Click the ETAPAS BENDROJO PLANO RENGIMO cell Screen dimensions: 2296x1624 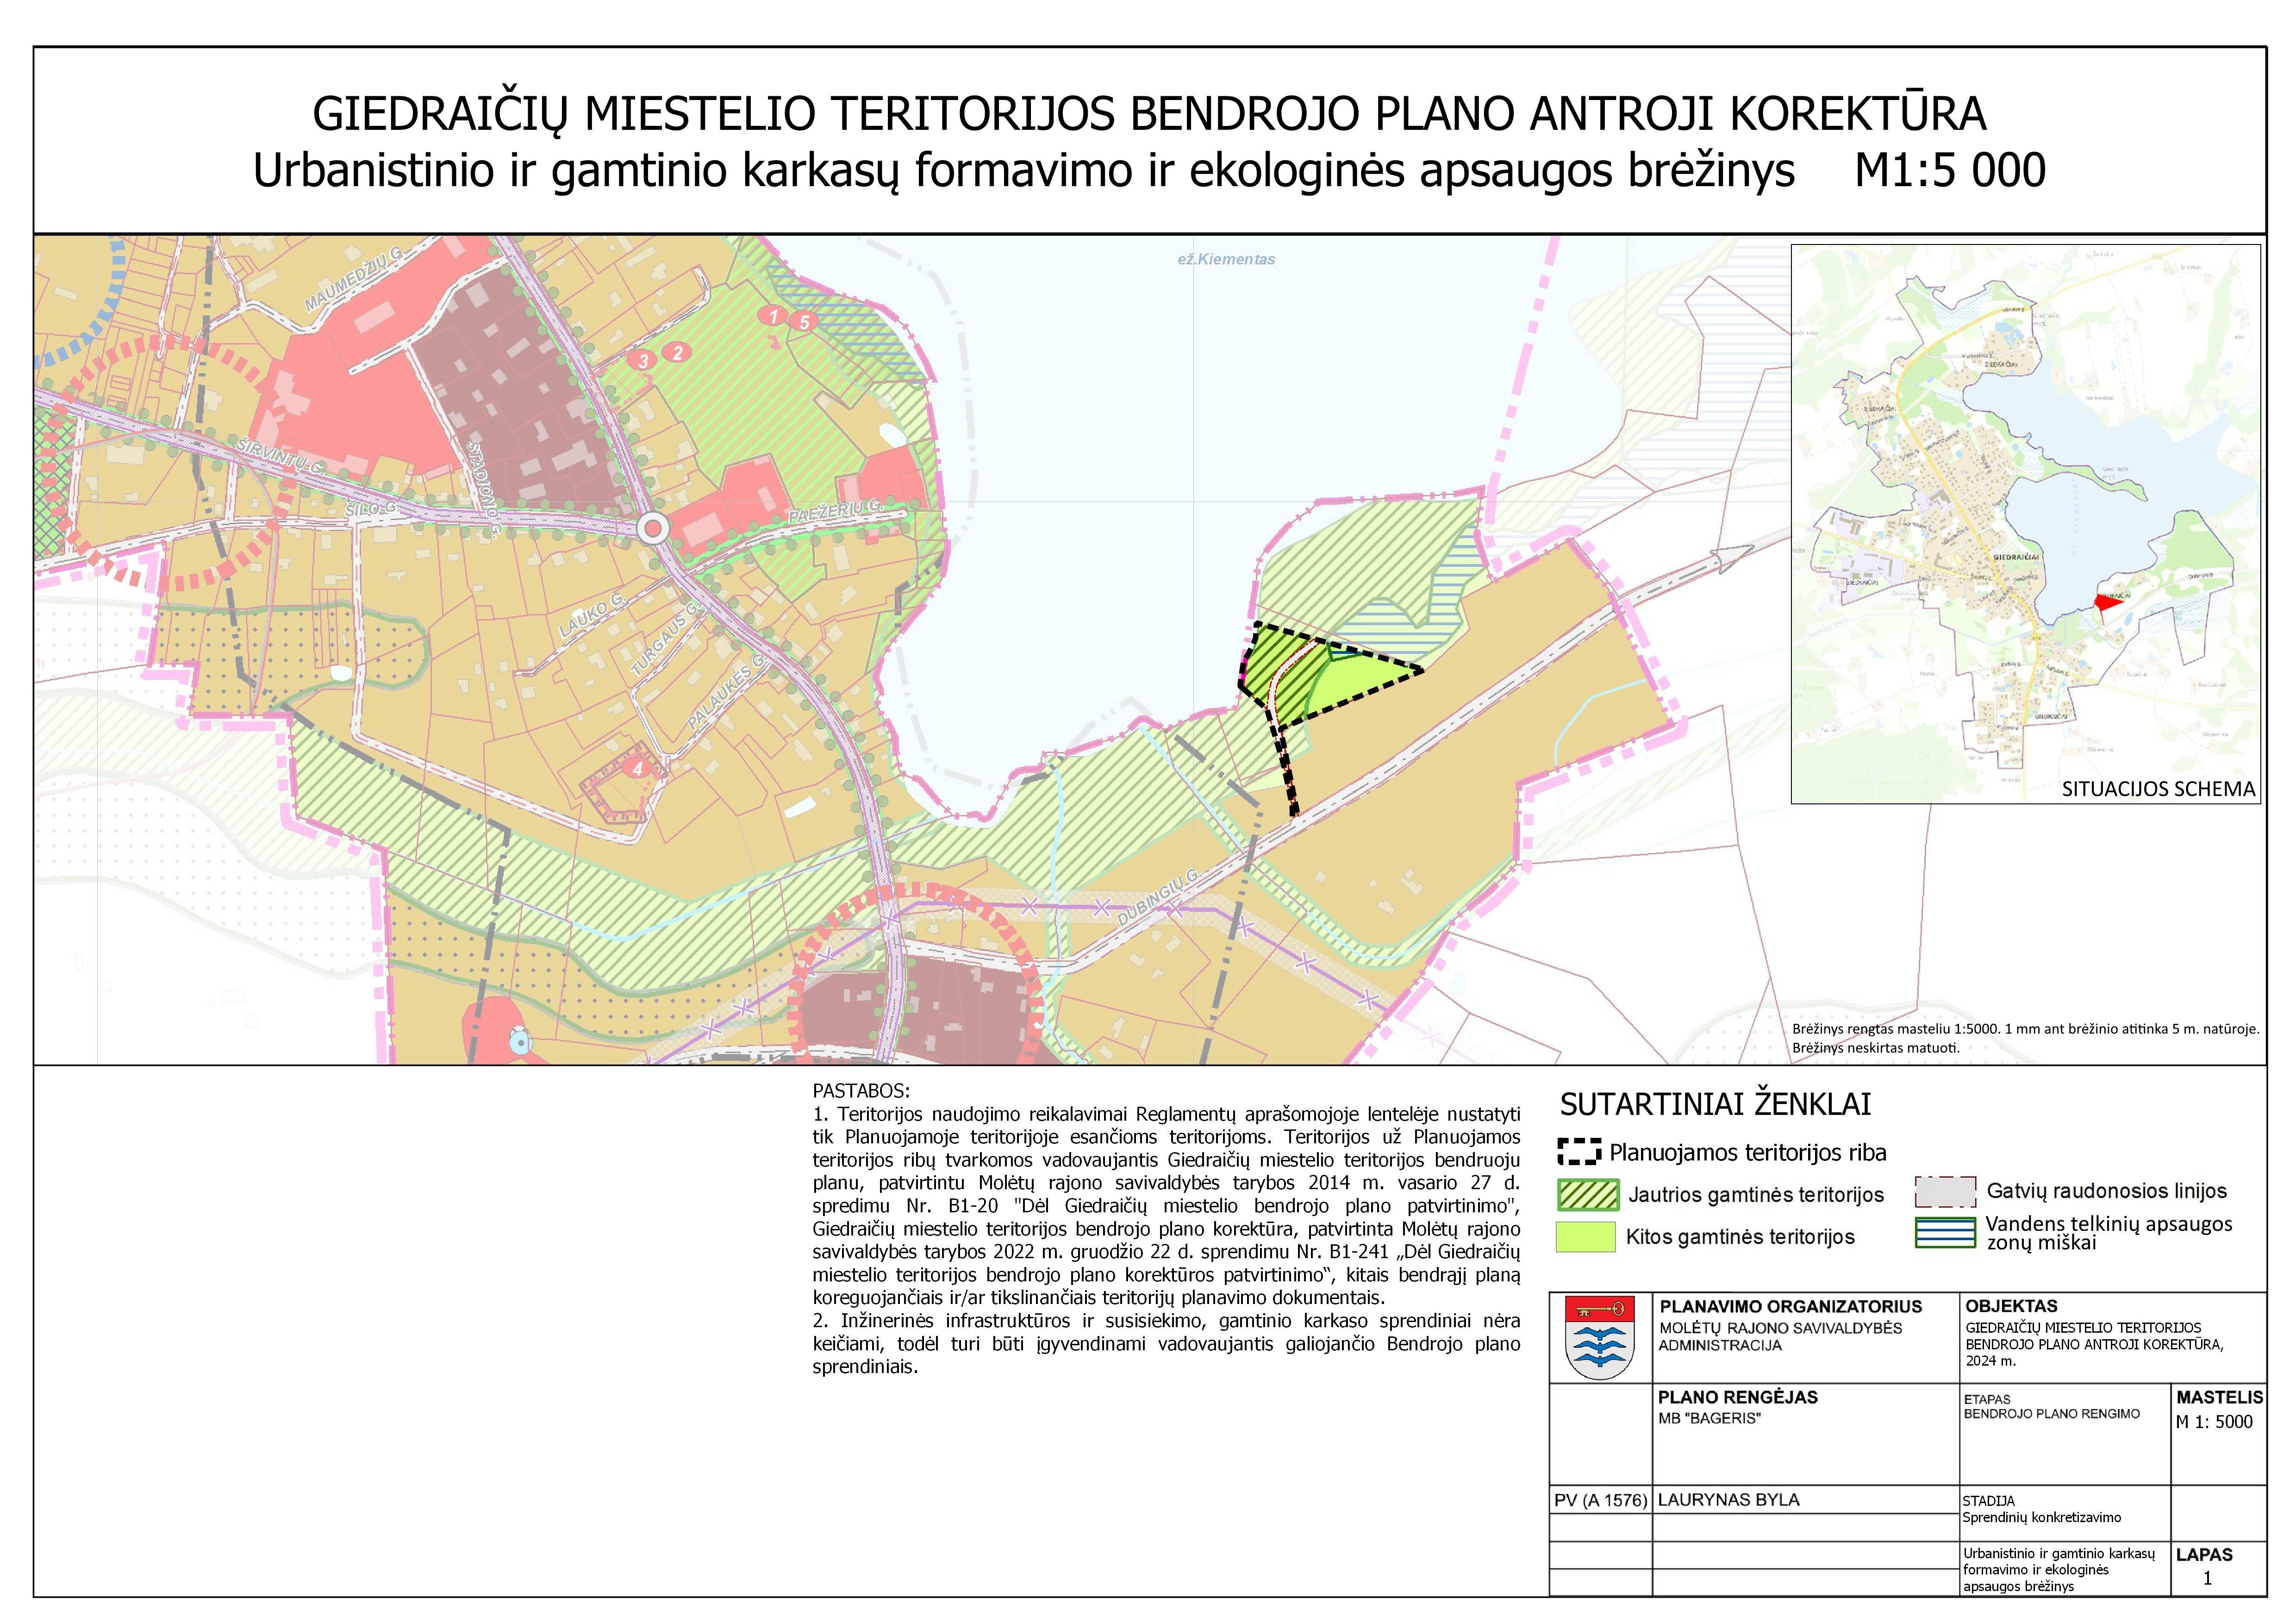tap(2065, 1434)
